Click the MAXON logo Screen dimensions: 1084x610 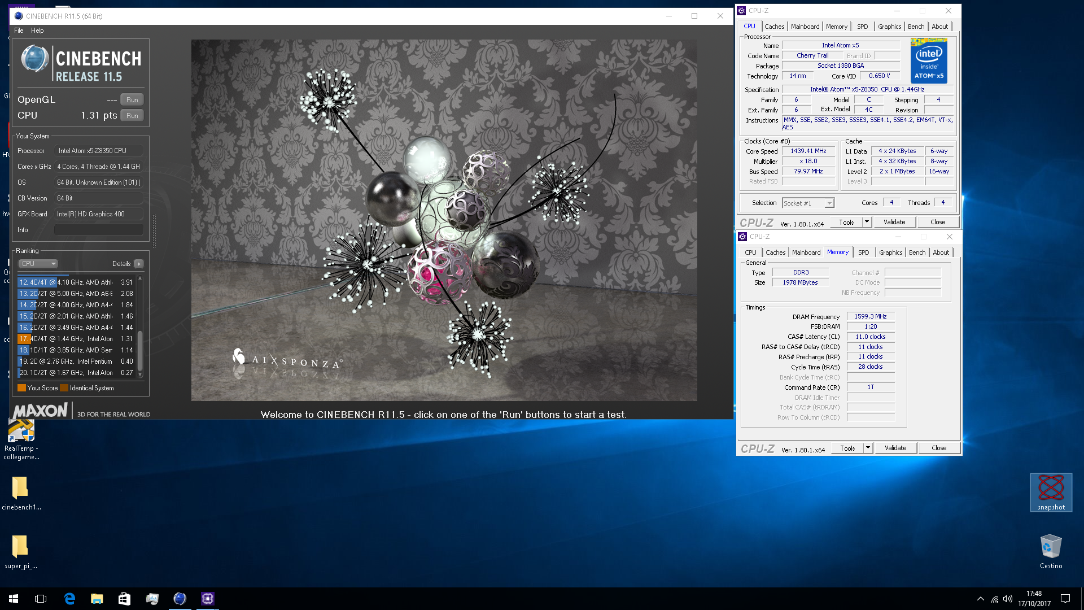pyautogui.click(x=40, y=411)
